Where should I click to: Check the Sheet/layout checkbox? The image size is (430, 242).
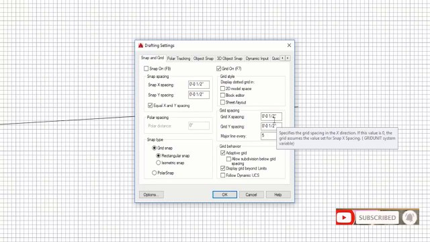(222, 102)
